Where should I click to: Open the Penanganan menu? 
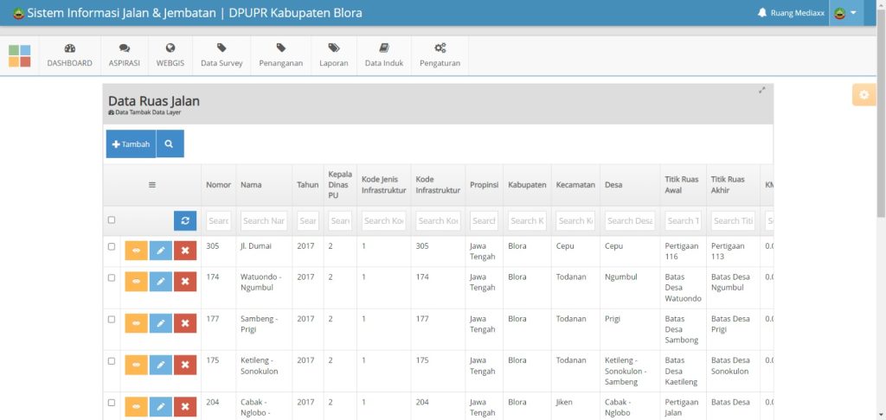tap(281, 55)
